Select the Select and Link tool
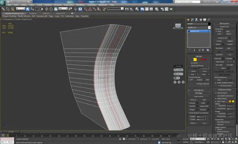The width and height of the screenshot is (238, 144). (3, 9)
